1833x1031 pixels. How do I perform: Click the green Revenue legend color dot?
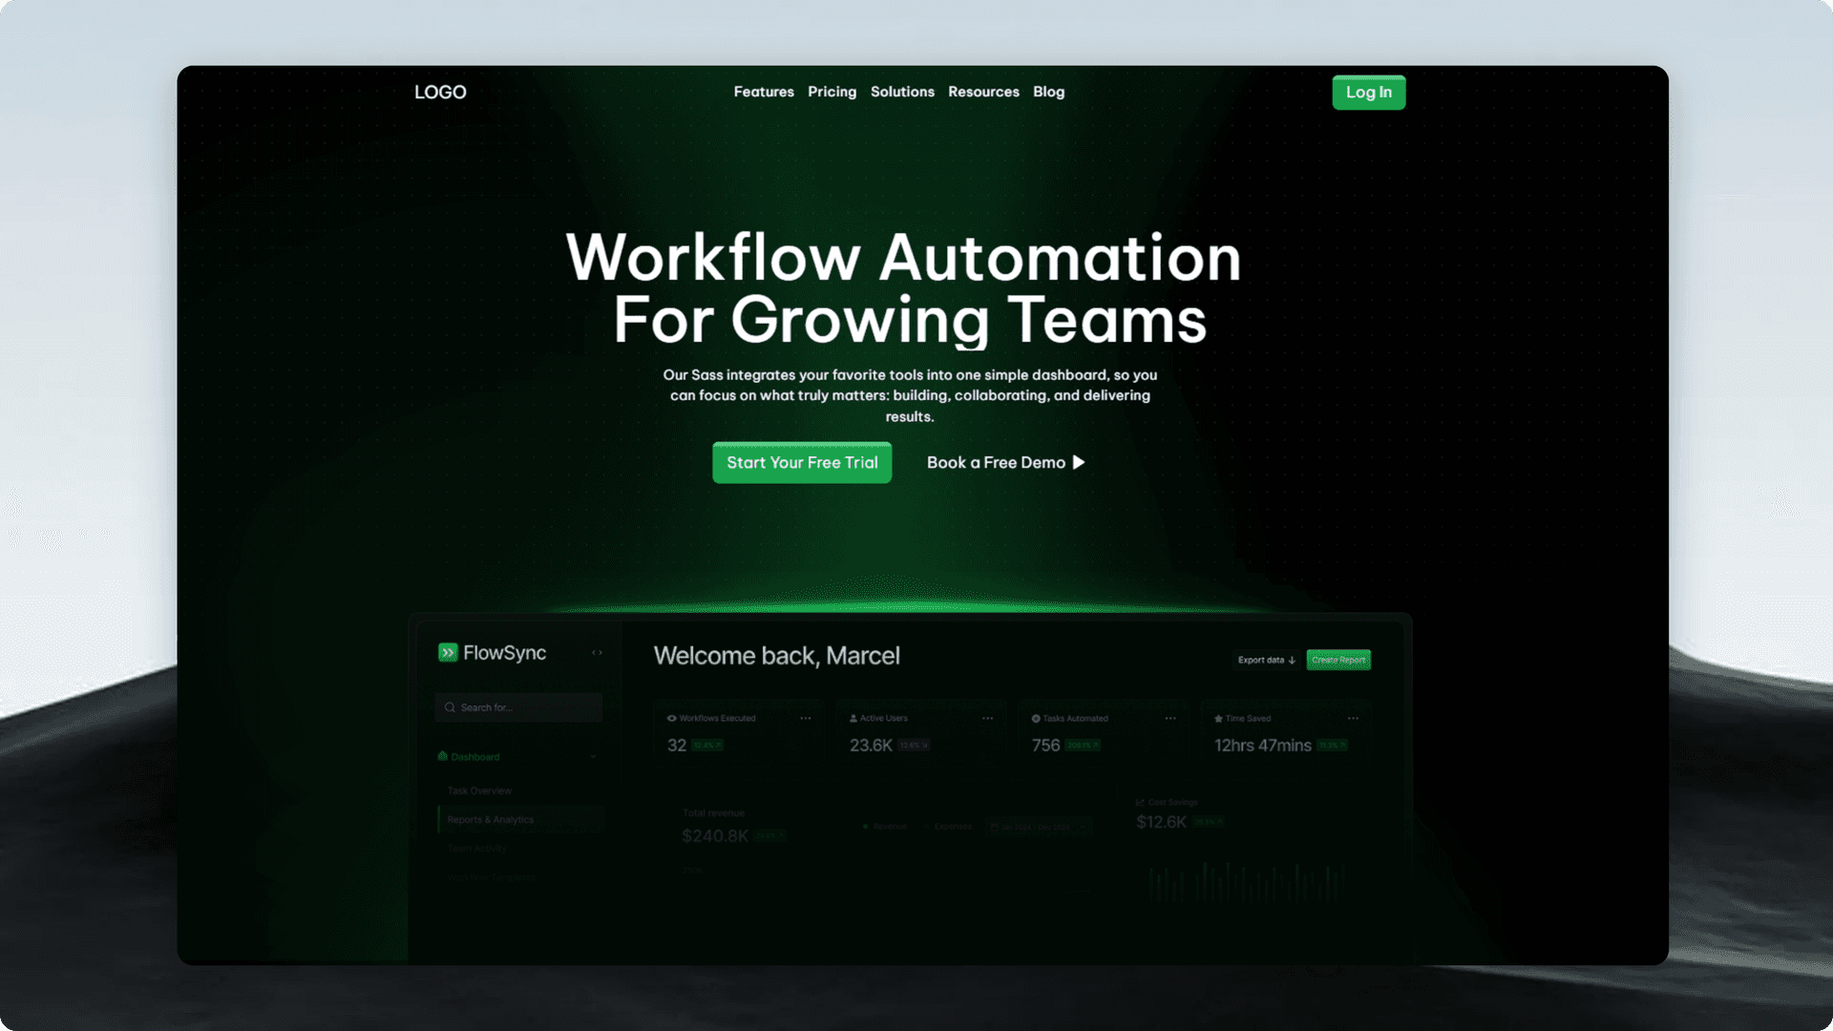tap(865, 827)
